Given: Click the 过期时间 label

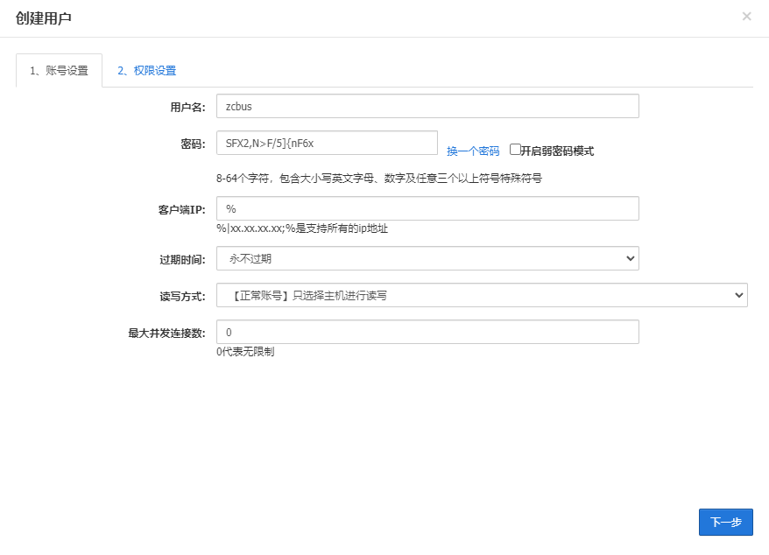Looking at the screenshot, I should pos(181,259).
